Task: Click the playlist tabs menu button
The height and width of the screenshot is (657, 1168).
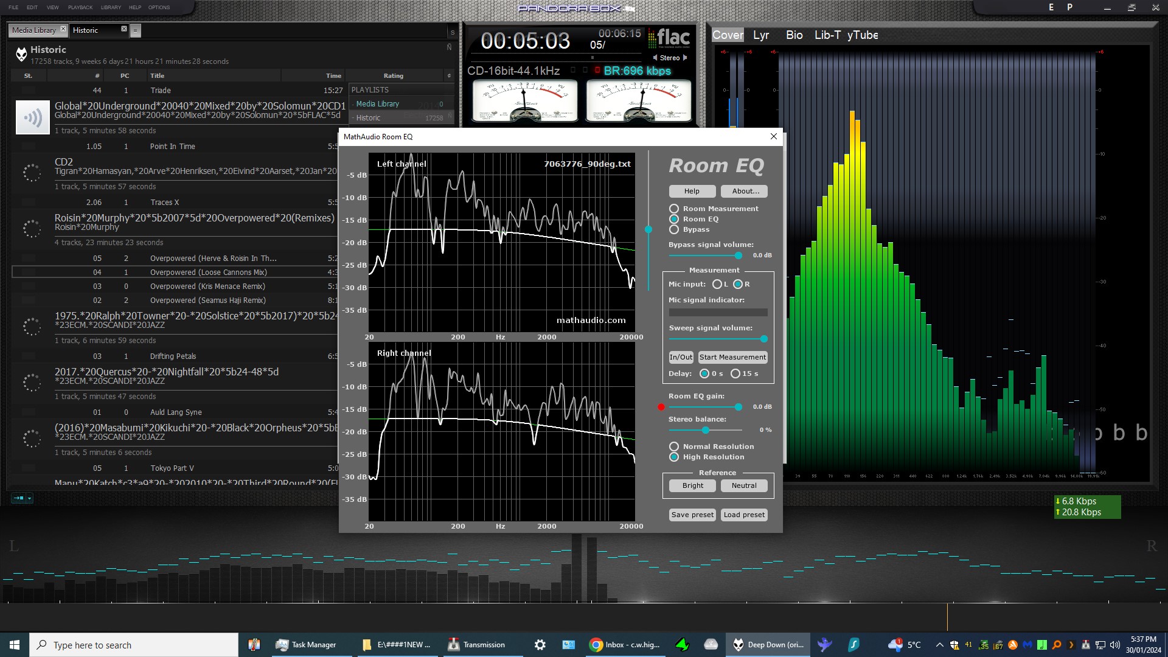Action: pos(136,30)
